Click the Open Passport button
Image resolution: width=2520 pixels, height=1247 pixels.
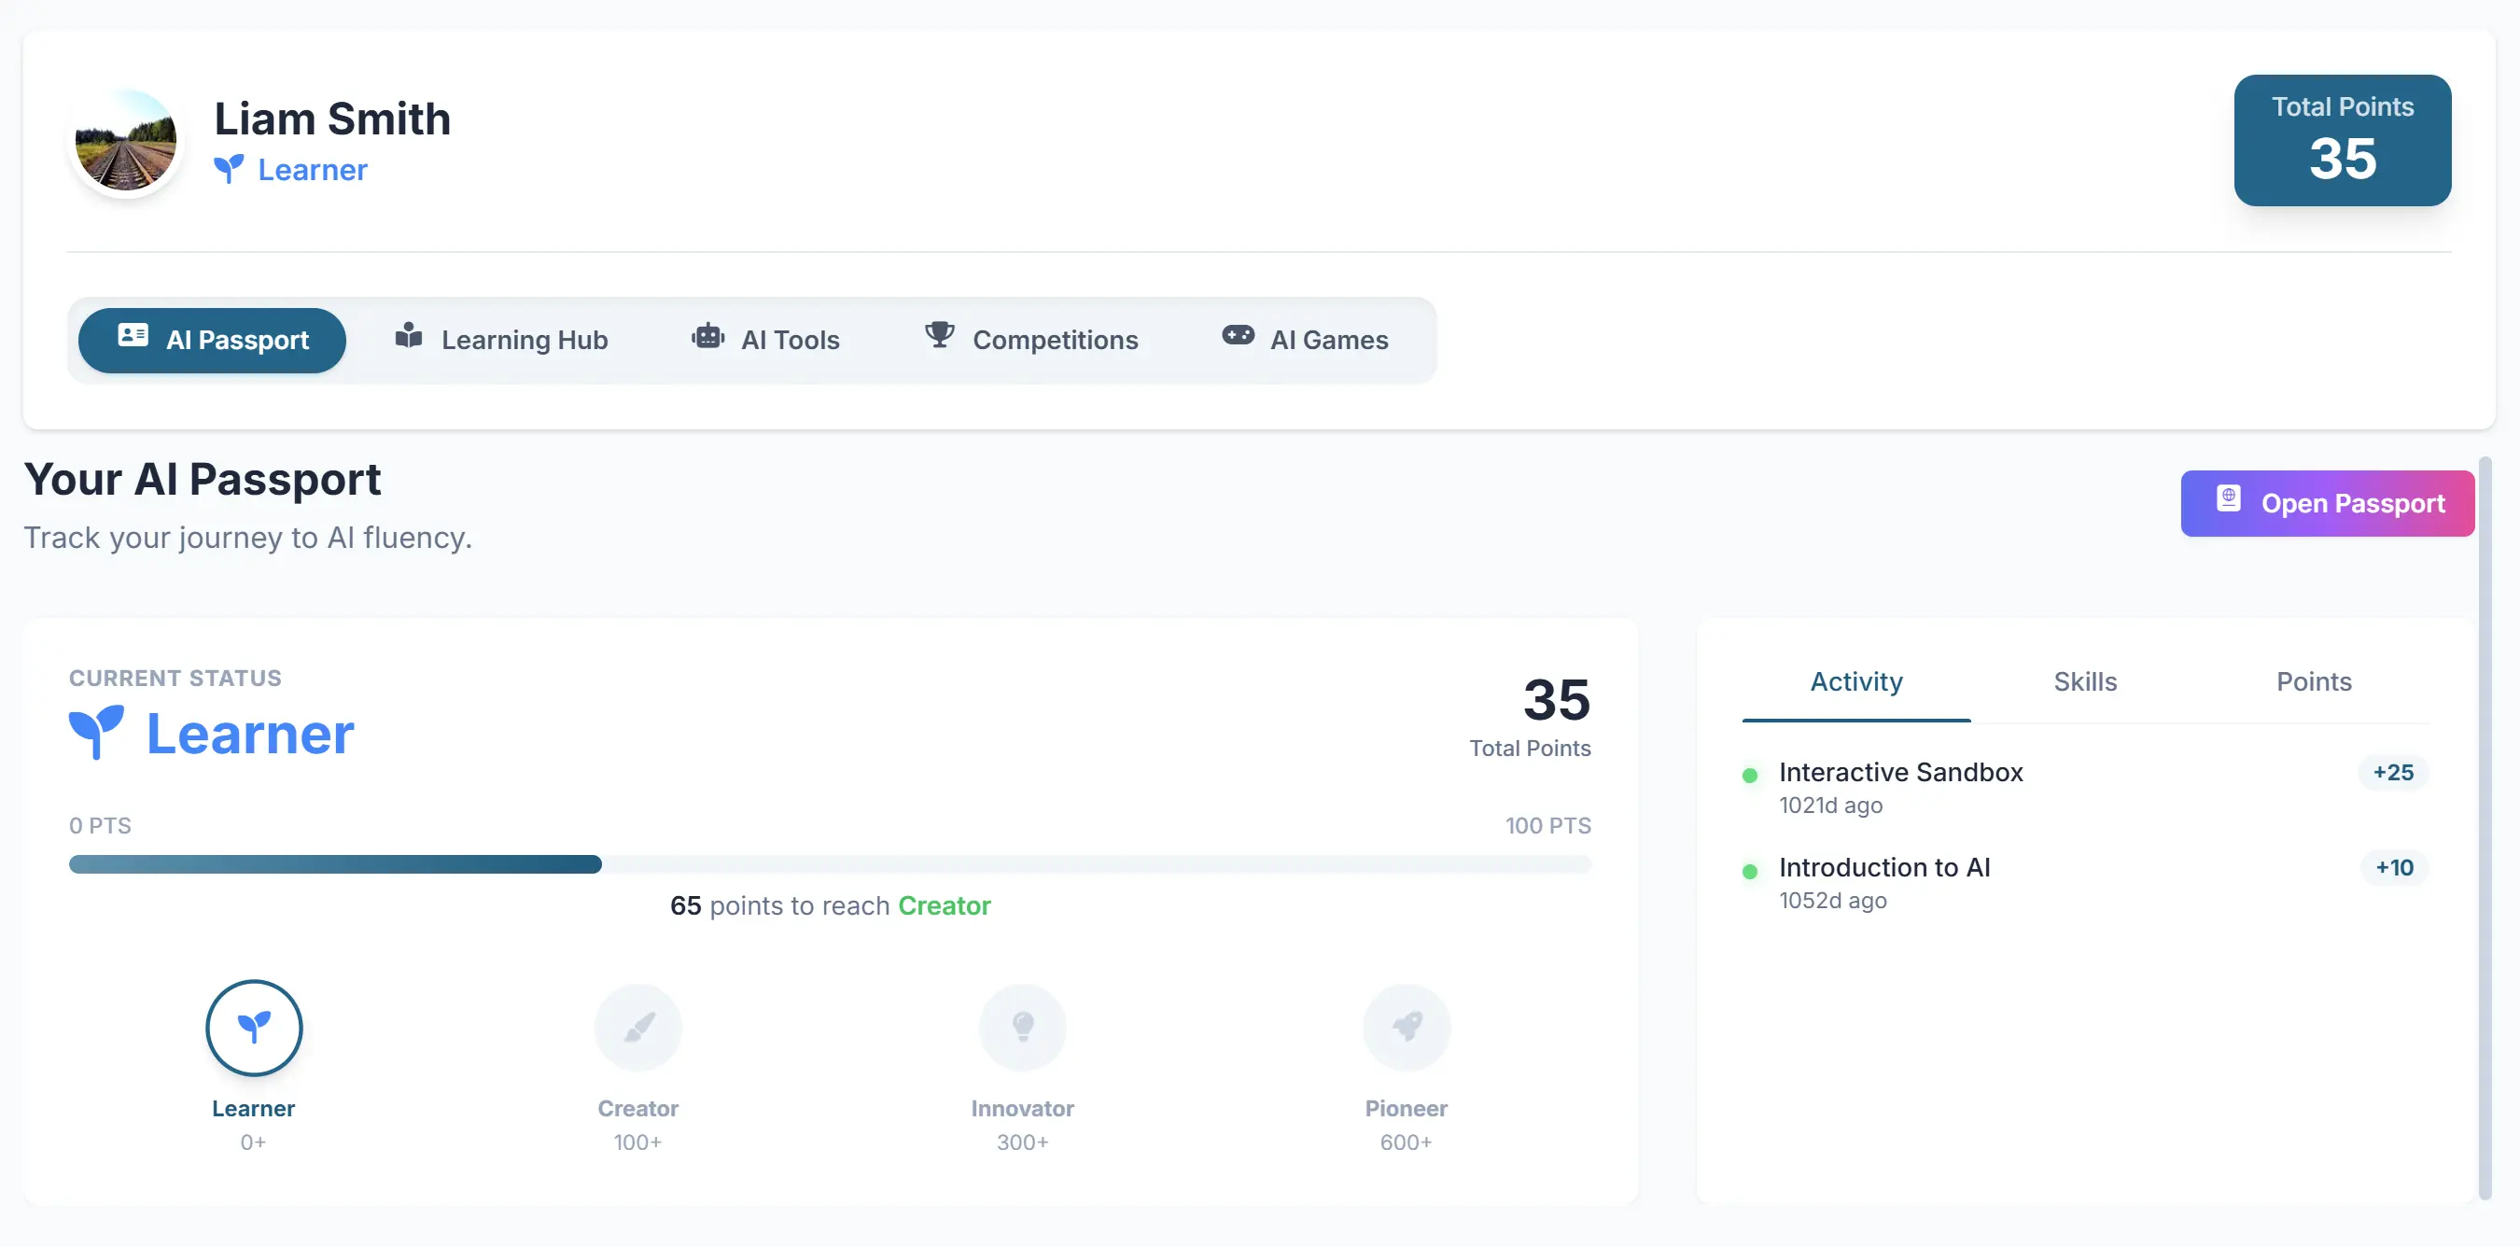pyautogui.click(x=2328, y=503)
